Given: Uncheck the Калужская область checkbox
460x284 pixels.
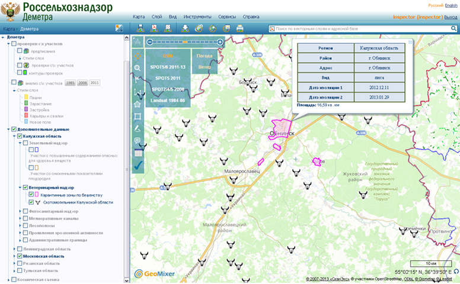Looking at the screenshot, I should point(20,136).
